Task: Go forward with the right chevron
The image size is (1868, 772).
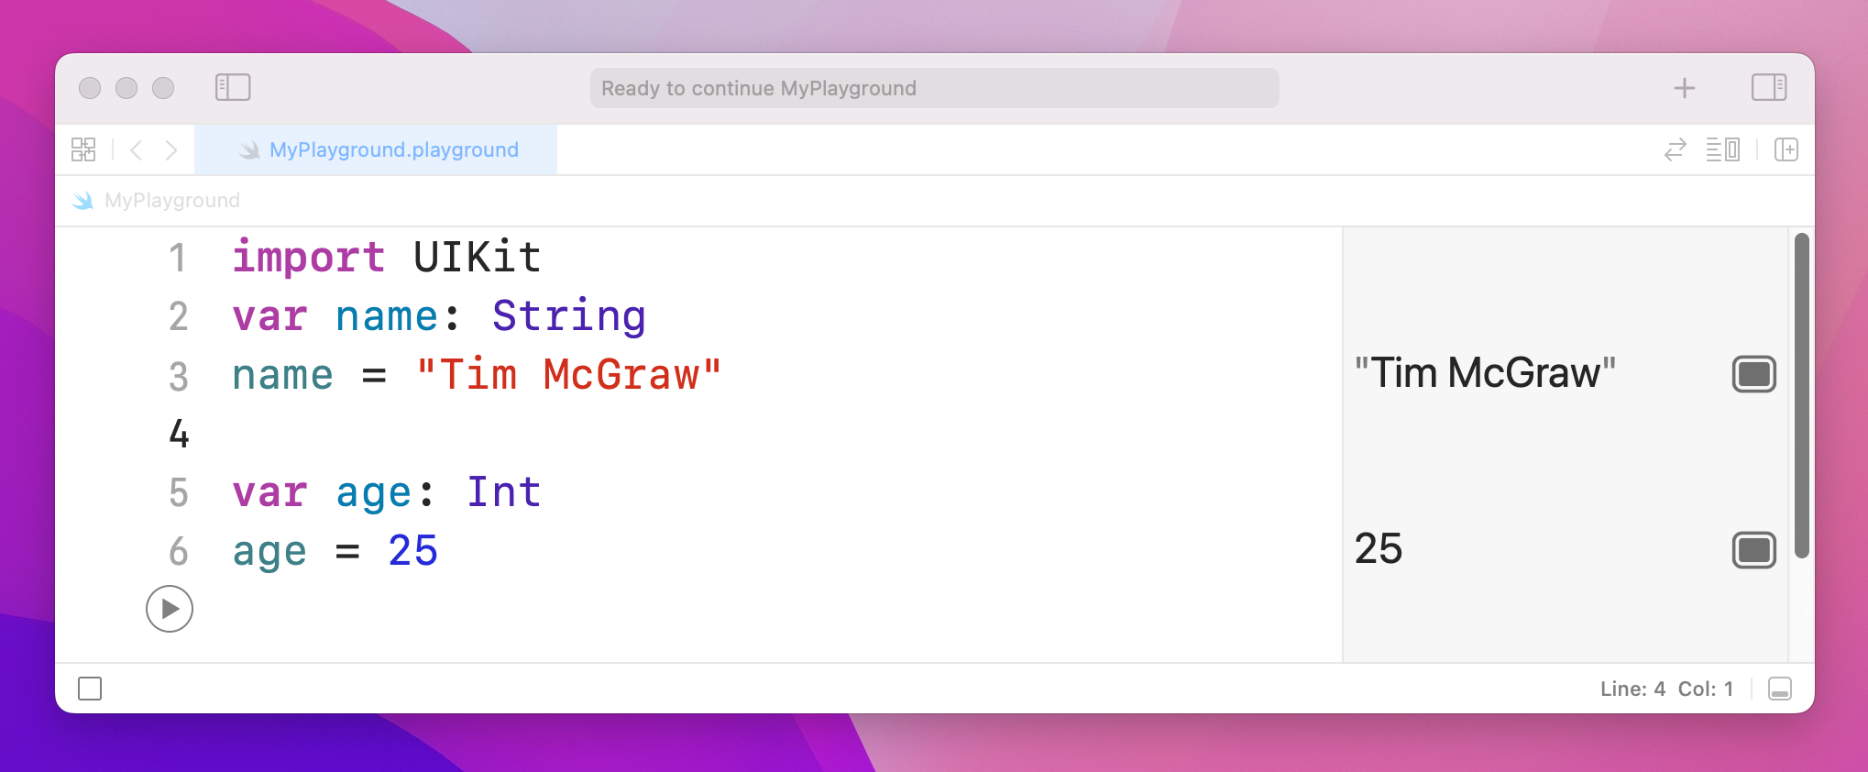Action: (171, 150)
